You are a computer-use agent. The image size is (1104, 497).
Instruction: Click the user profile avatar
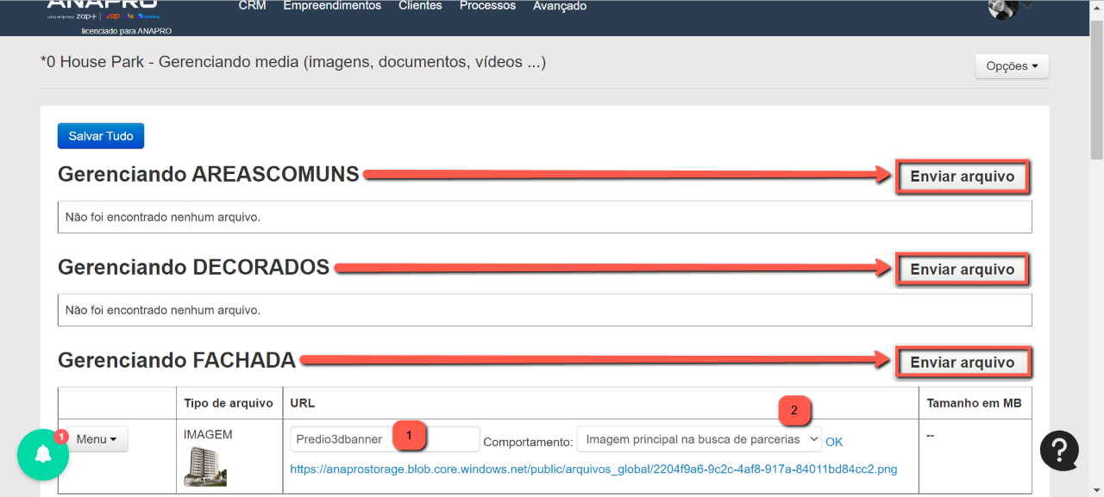pos(1003,8)
